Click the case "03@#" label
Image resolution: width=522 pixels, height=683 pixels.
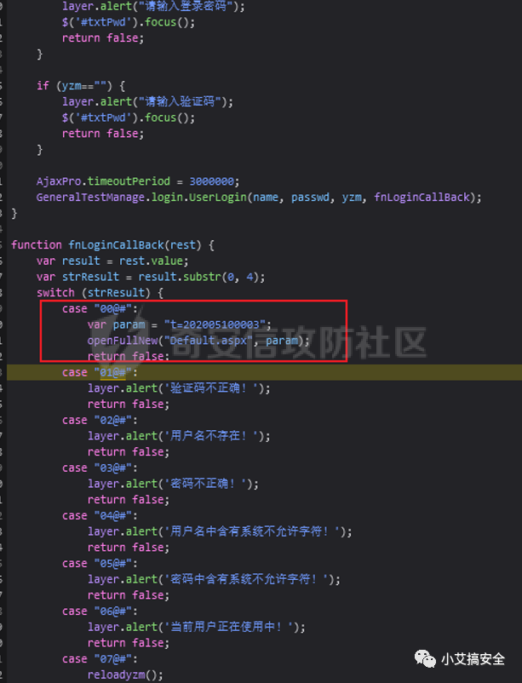(100, 468)
